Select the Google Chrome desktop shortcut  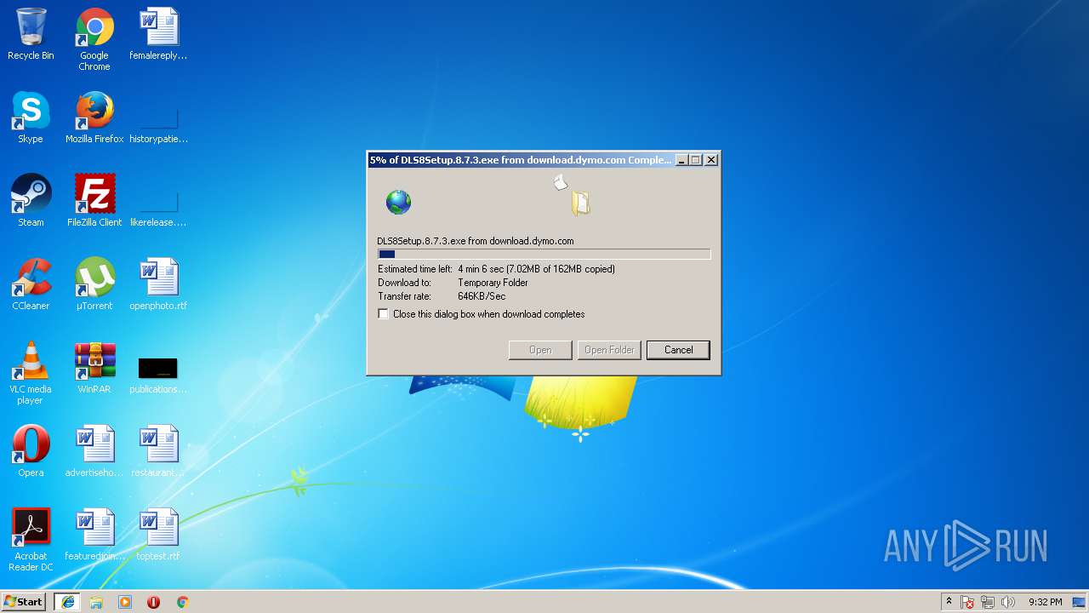pyautogui.click(x=94, y=39)
